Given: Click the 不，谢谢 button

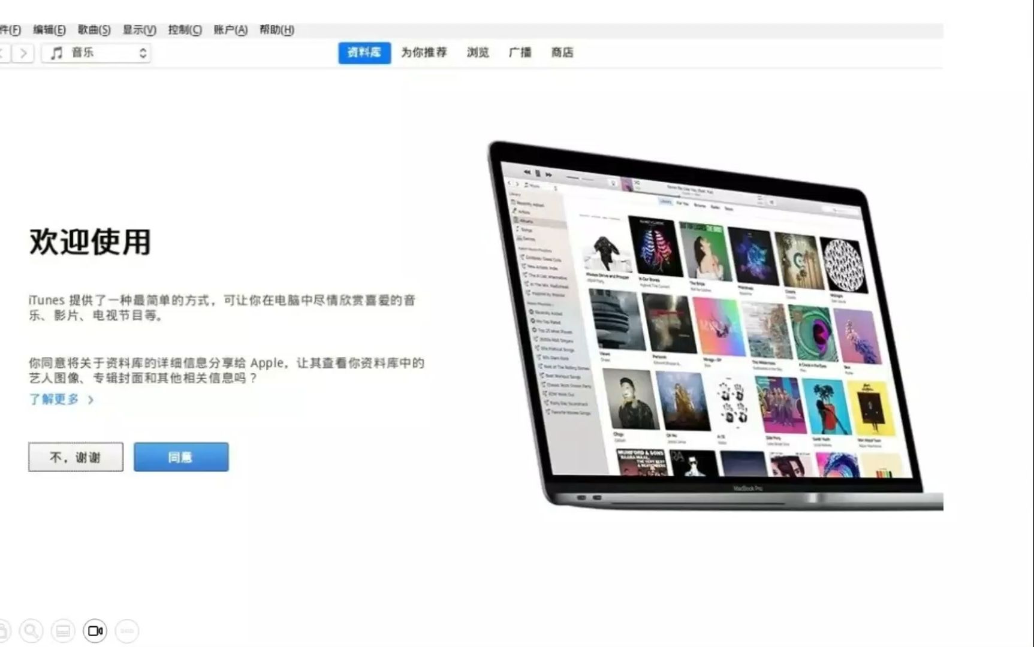Looking at the screenshot, I should (76, 457).
